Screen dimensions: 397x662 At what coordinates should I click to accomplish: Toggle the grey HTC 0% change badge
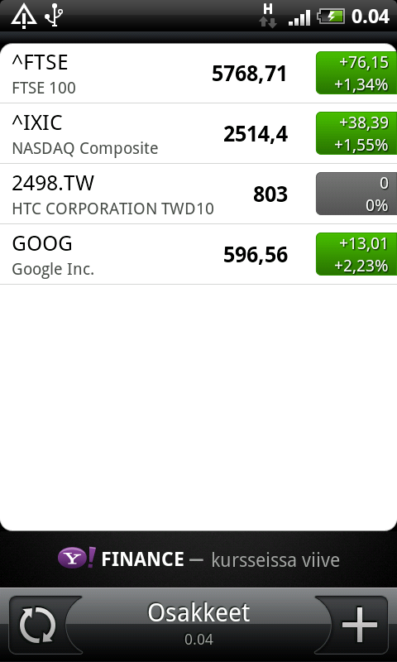(356, 194)
